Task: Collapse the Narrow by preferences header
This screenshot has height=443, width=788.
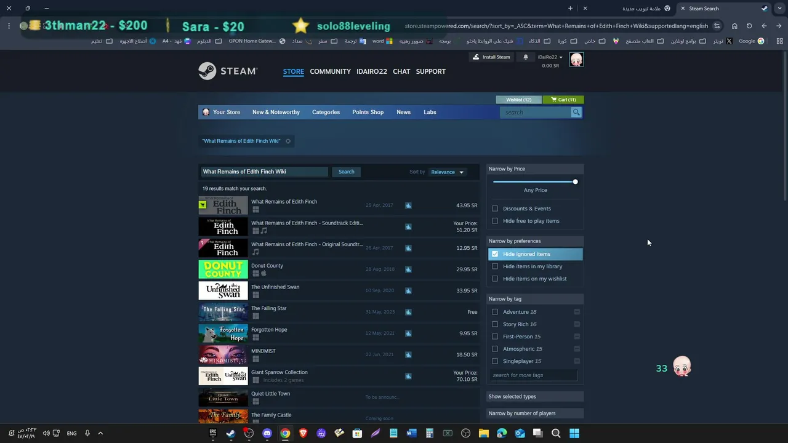Action: click(536, 241)
